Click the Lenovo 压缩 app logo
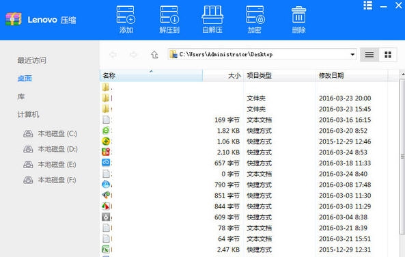 click(14, 19)
